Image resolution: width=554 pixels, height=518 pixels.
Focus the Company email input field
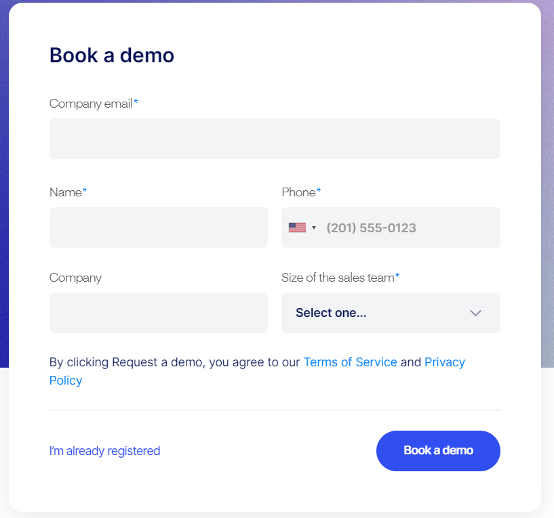(x=275, y=139)
